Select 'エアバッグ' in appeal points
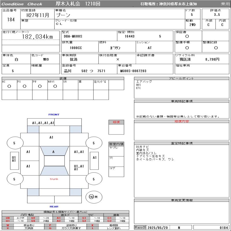This screenshot has height=231, width=231. (144, 82)
